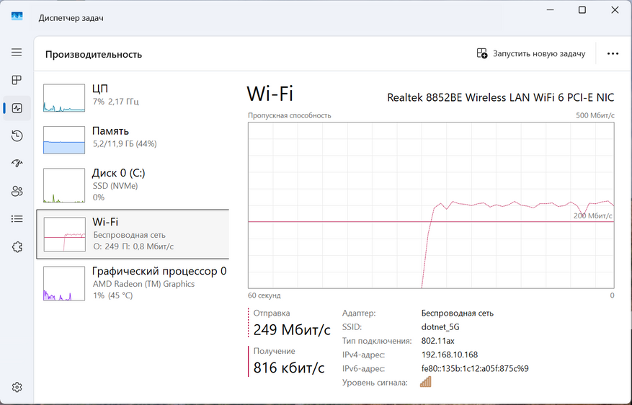Select the Память performance item
Image resolution: width=632 pixels, height=405 pixels.
tap(133, 137)
